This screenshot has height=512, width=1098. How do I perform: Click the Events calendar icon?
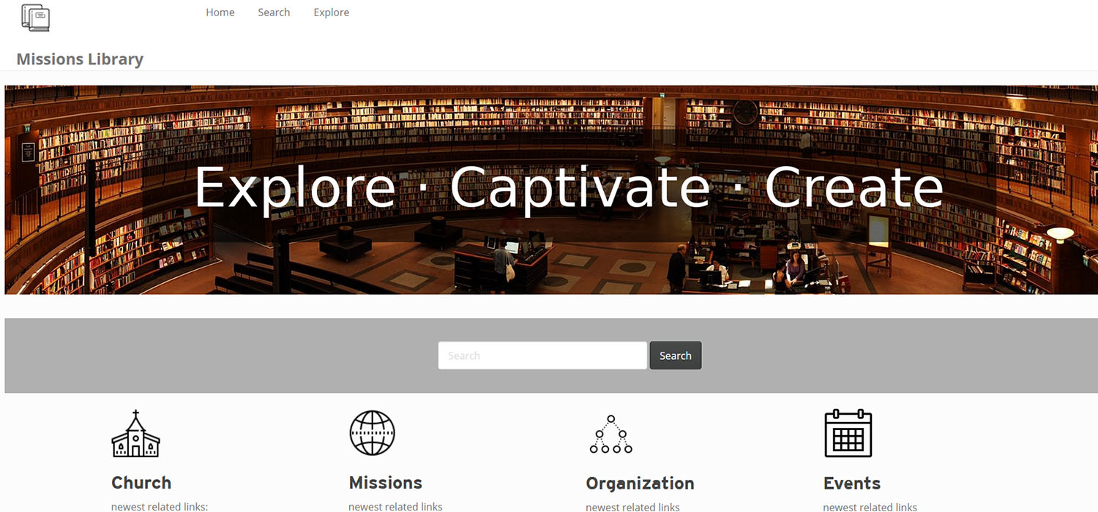[x=848, y=434]
